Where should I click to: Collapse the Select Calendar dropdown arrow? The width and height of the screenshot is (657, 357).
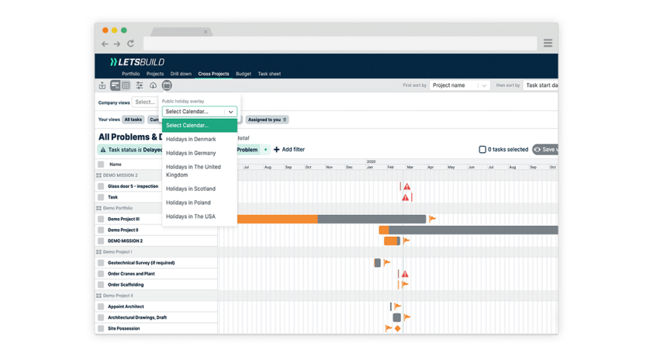[230, 112]
